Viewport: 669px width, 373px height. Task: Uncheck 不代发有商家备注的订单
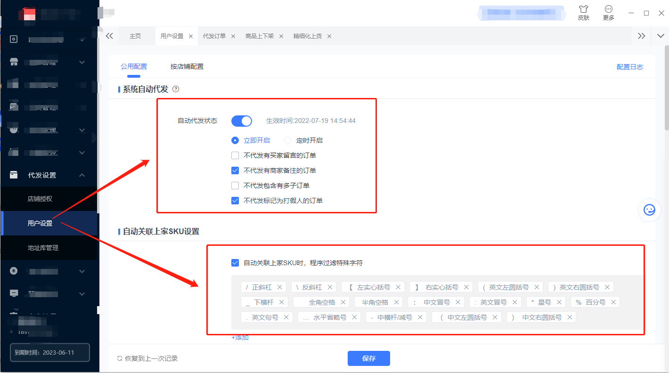235,170
